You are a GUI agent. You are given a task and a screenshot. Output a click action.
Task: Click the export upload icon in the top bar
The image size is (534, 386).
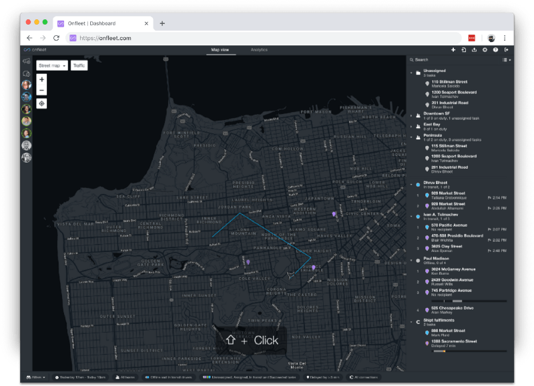point(474,50)
